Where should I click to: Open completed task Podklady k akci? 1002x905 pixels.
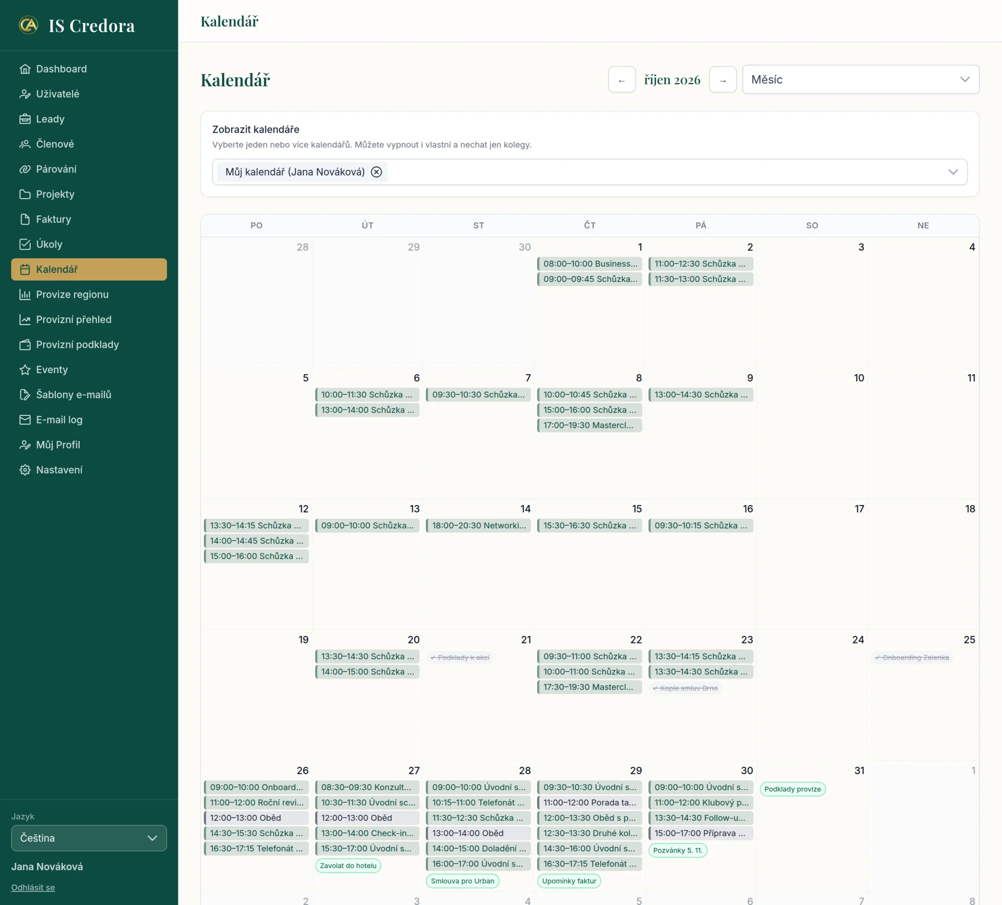[460, 657]
